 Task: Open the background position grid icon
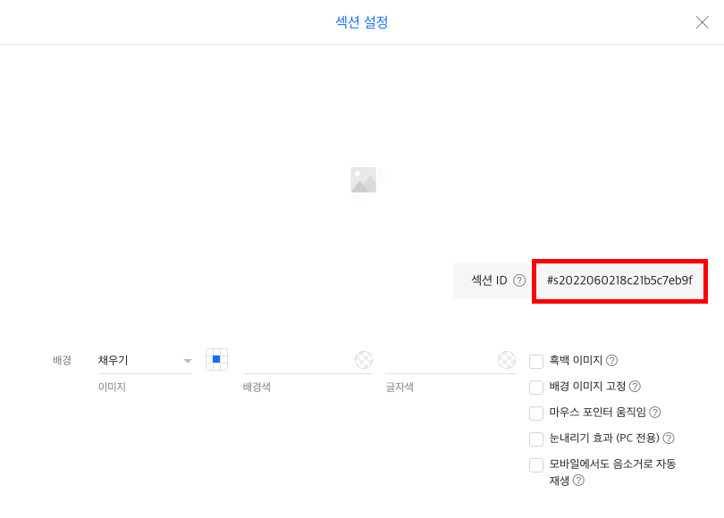(x=216, y=359)
